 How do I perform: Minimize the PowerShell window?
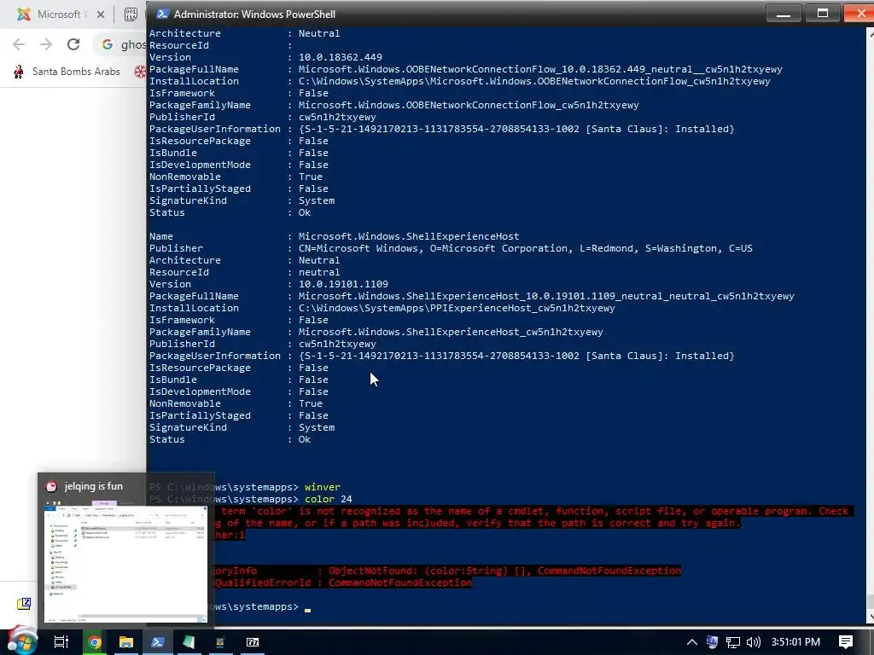click(x=784, y=14)
